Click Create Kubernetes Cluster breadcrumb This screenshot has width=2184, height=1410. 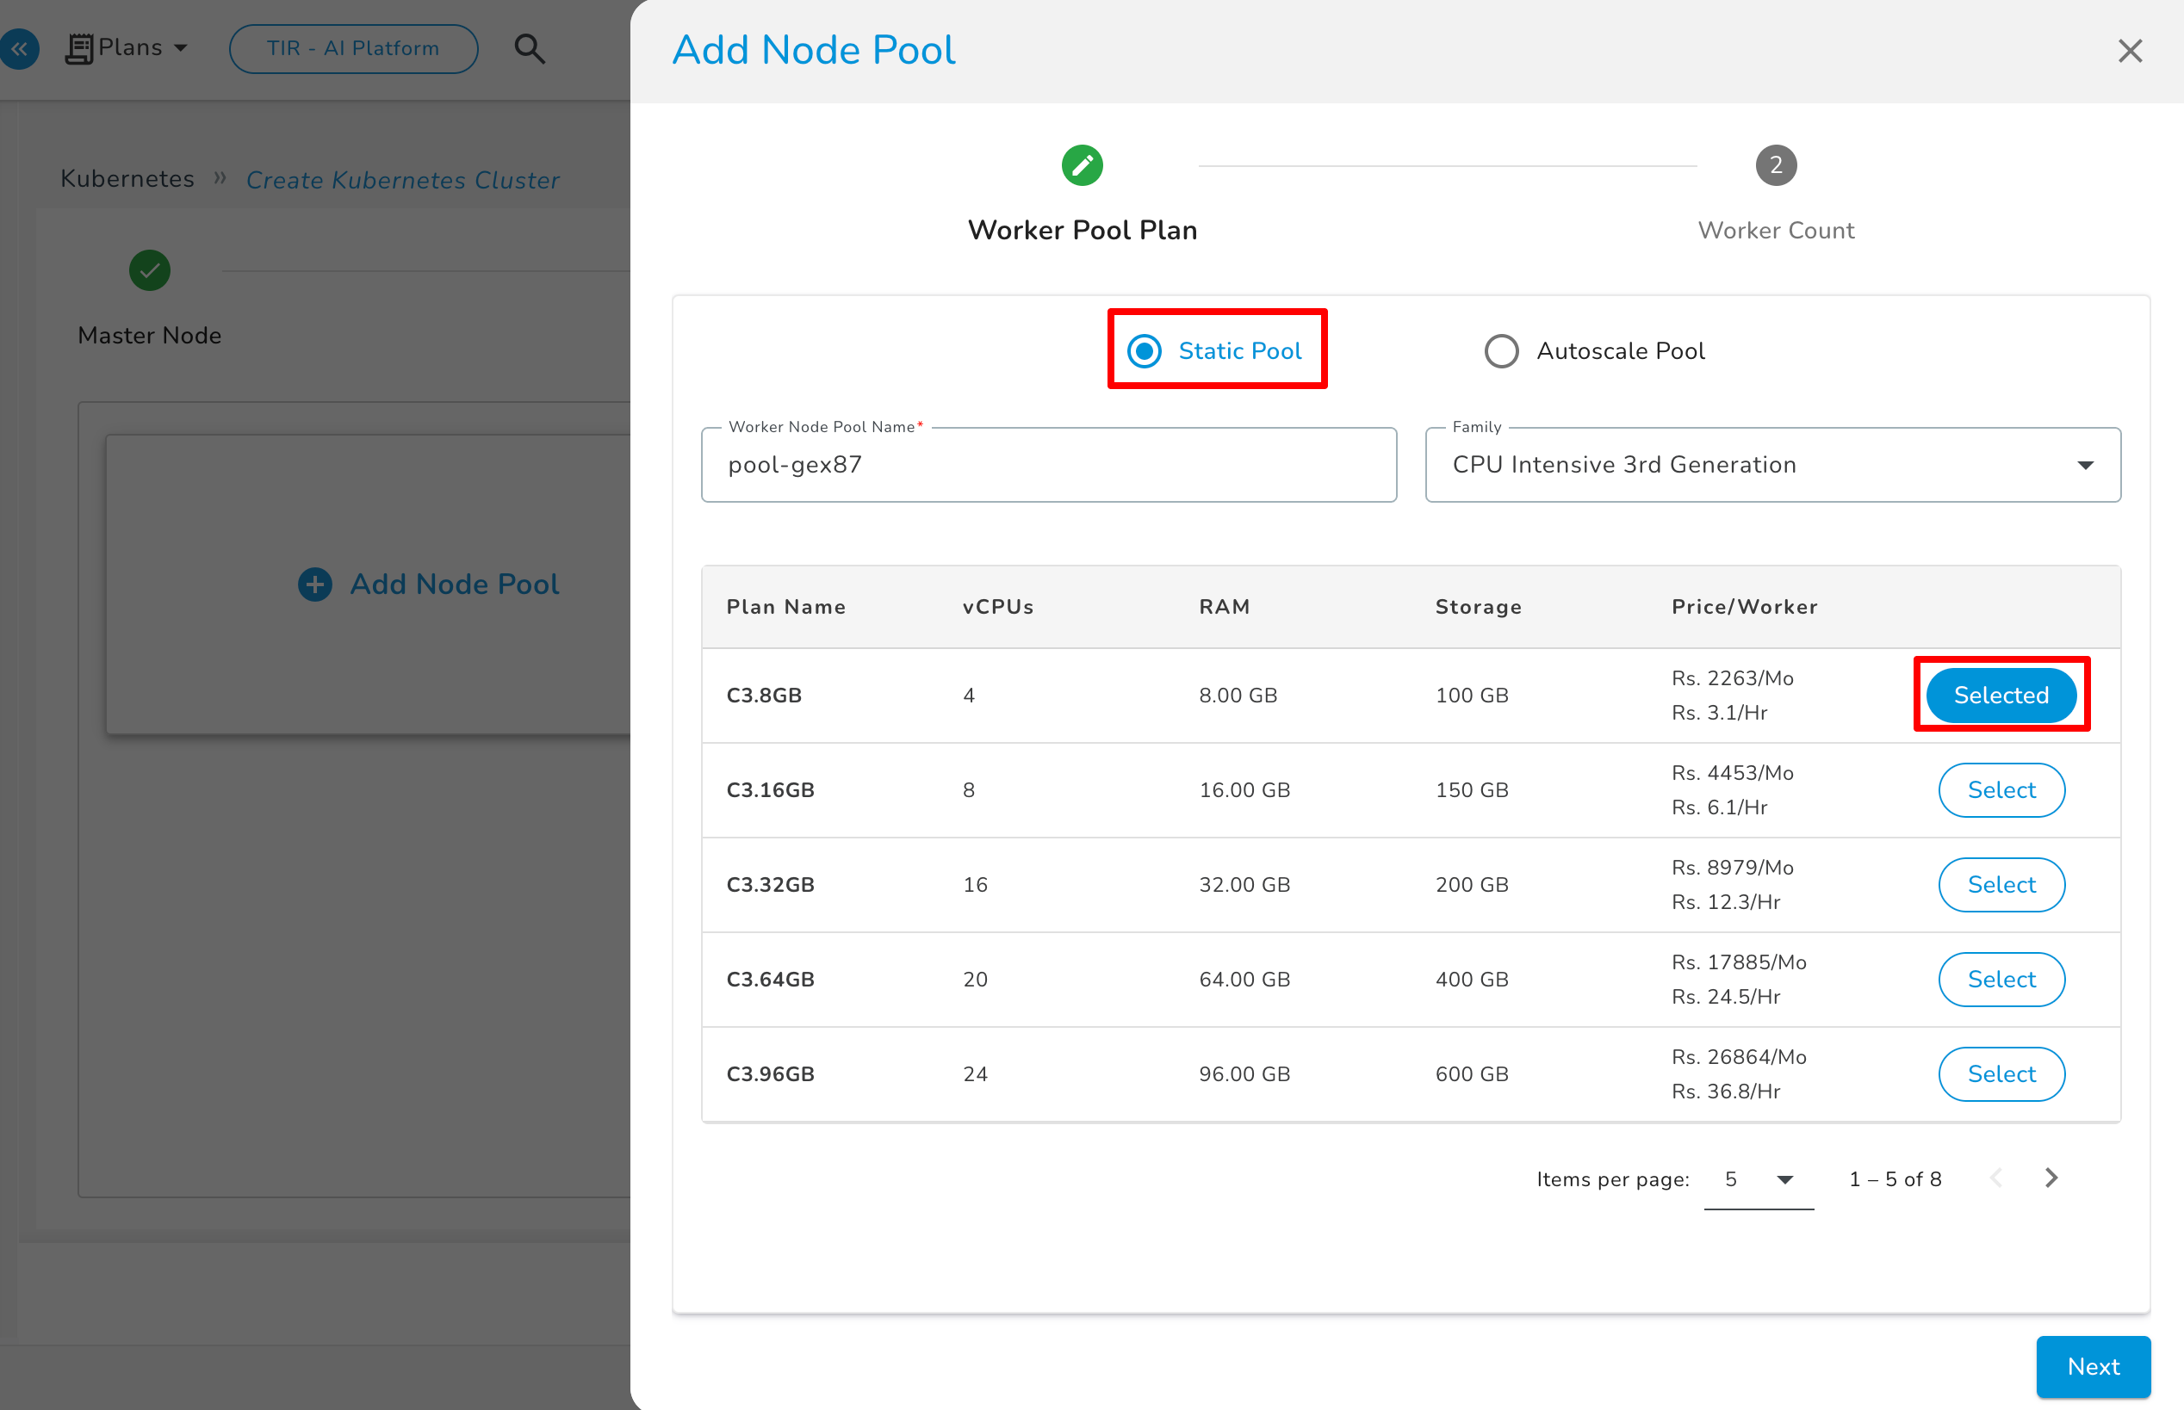click(x=402, y=179)
